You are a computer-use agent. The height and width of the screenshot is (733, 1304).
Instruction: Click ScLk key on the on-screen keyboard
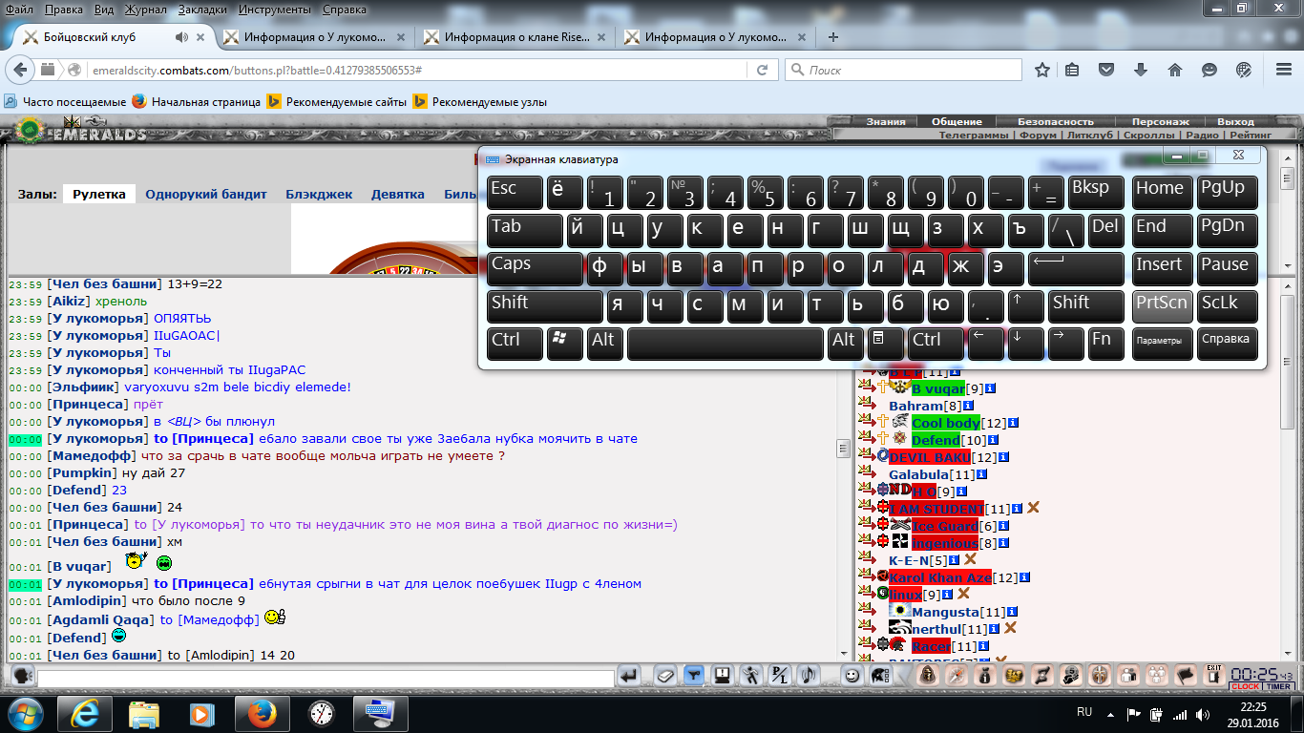[1227, 305]
